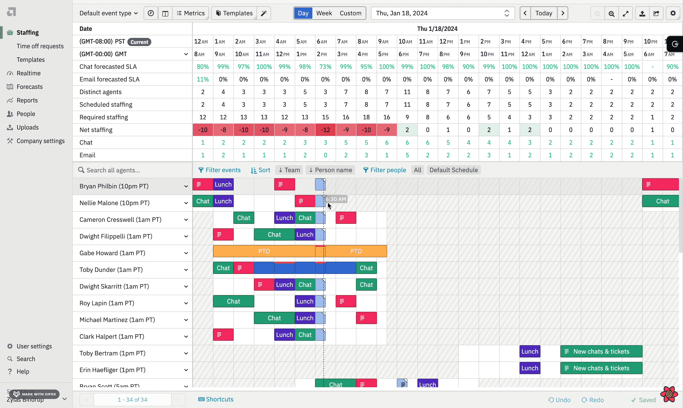Image resolution: width=683 pixels, height=408 pixels.
Task: Click the upload icon in top toolbar
Action: 642,13
